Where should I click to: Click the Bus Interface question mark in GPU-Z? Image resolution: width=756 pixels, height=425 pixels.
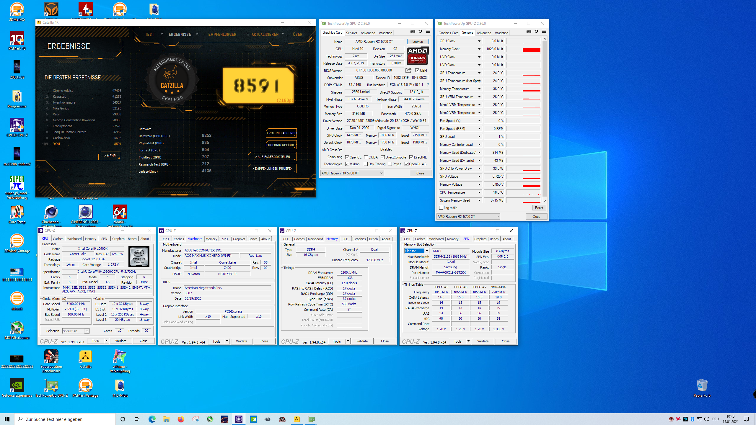tap(428, 85)
